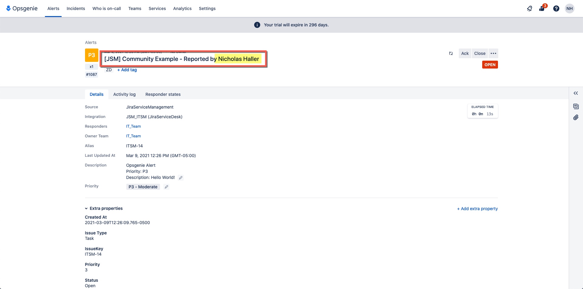The height and width of the screenshot is (289, 583).
Task: Switch to the Activity log tab
Action: coord(124,94)
